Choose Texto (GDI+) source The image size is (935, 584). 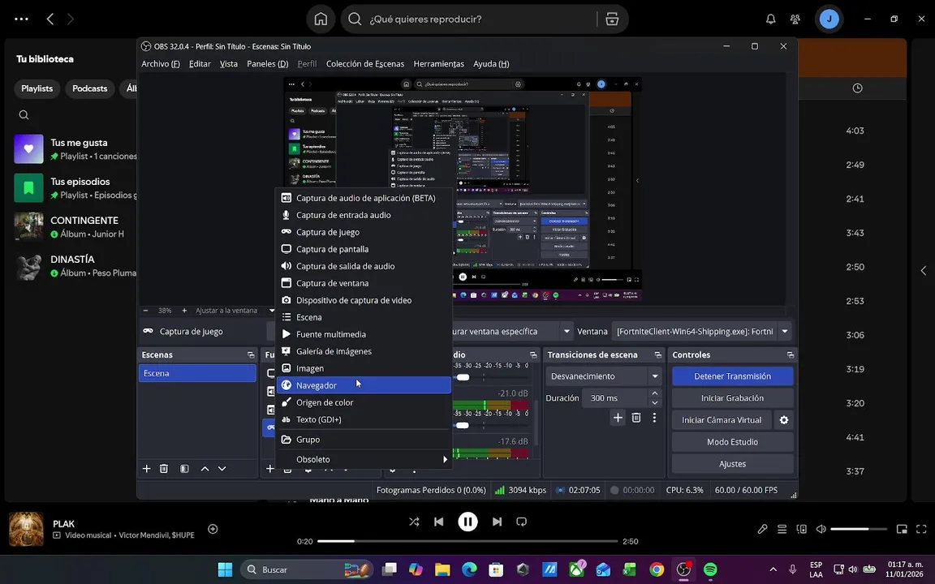[364, 419]
